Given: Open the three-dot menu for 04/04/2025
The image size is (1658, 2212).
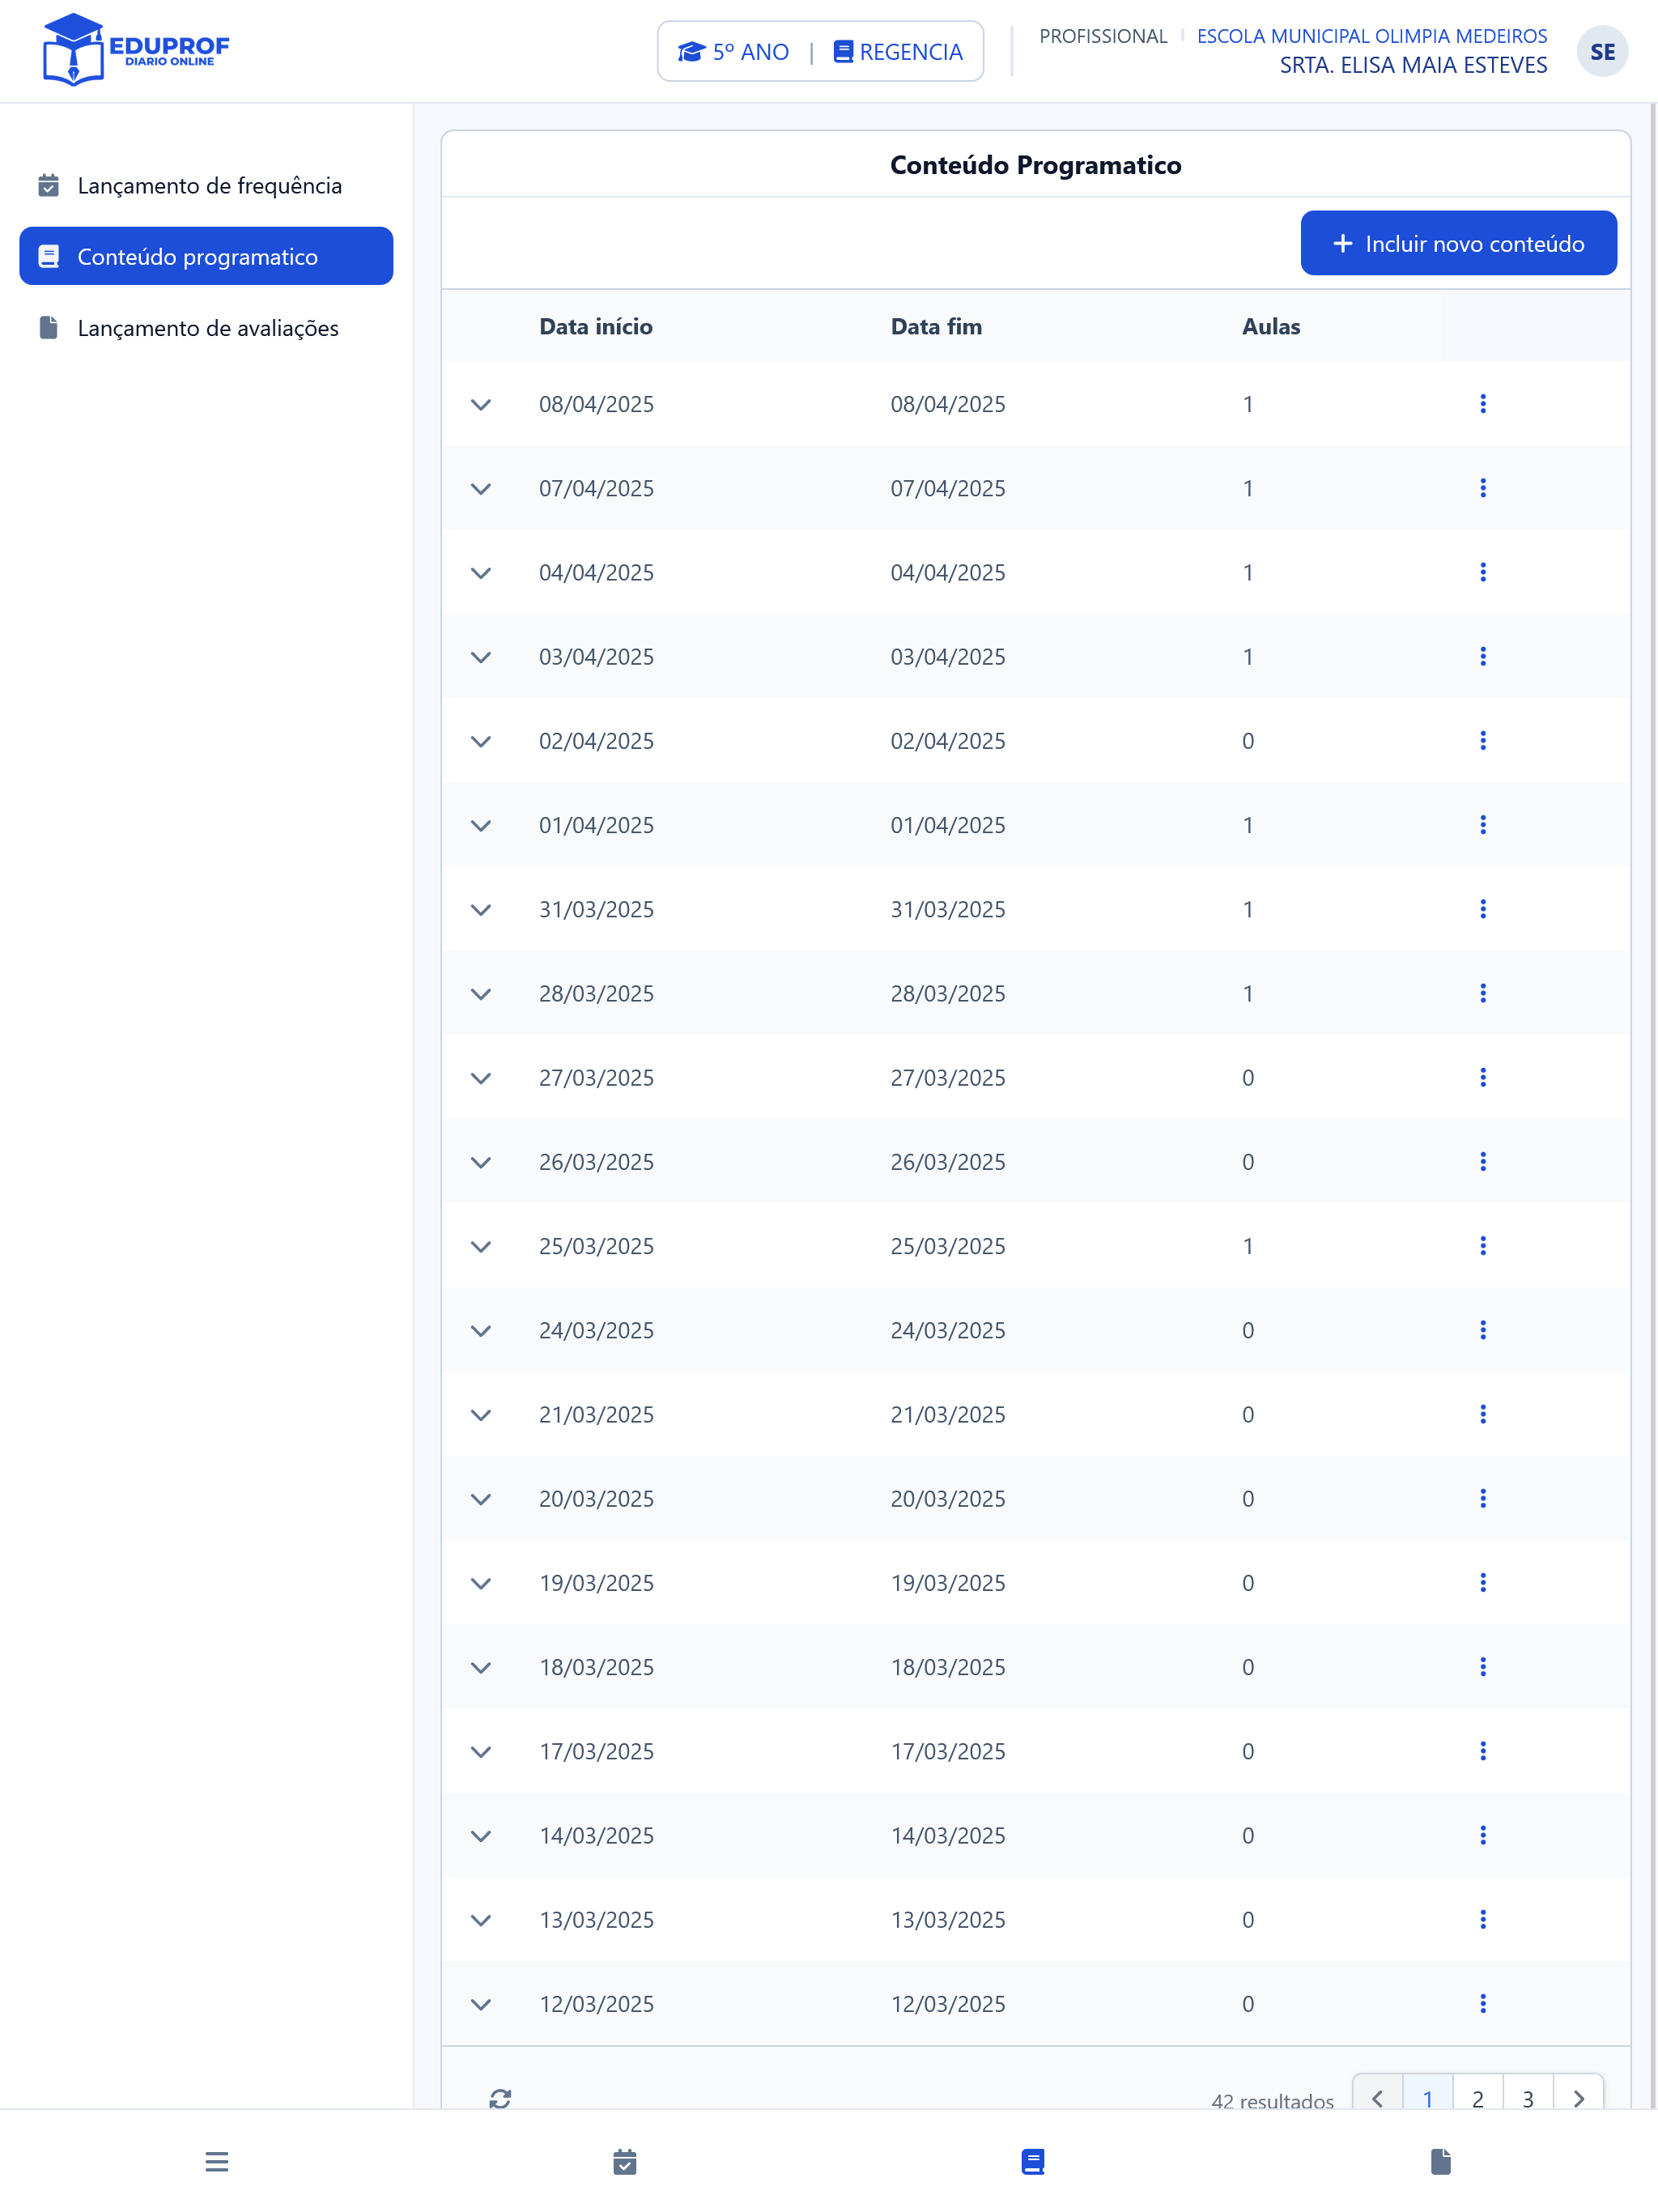Looking at the screenshot, I should click(x=1482, y=572).
